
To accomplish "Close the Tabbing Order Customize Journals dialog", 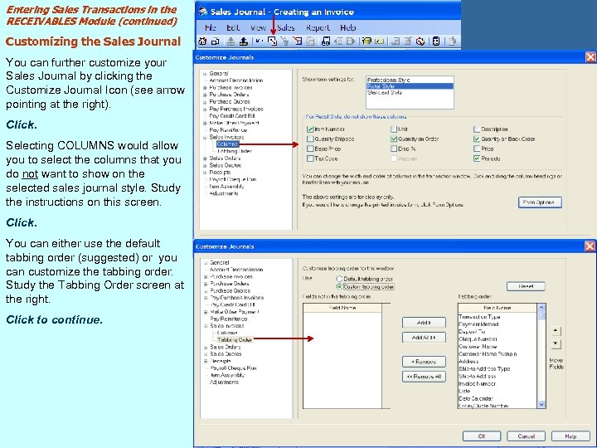I will (x=590, y=246).
